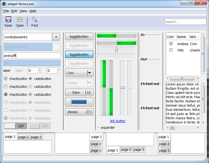Open the blue color chooser button

point(79,102)
